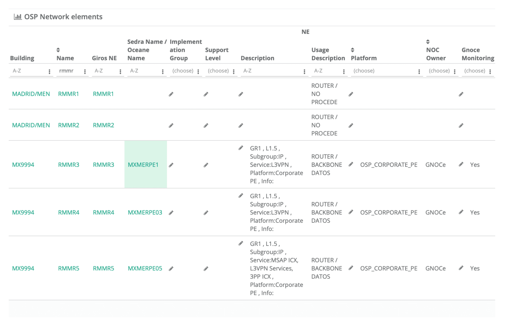The image size is (505, 326).
Task: Open NOC Owner choose filter
Action: pos(439,71)
